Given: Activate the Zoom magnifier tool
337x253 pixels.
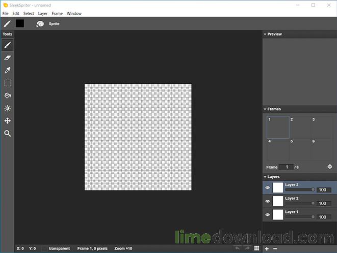Looking at the screenshot, I should click(x=8, y=133).
